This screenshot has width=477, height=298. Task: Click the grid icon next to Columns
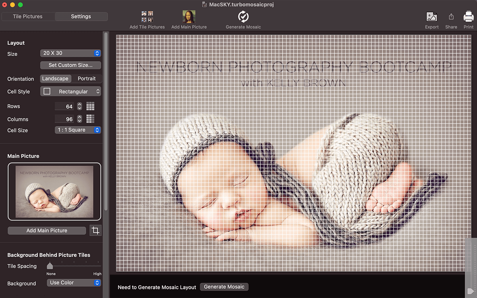tap(90, 119)
